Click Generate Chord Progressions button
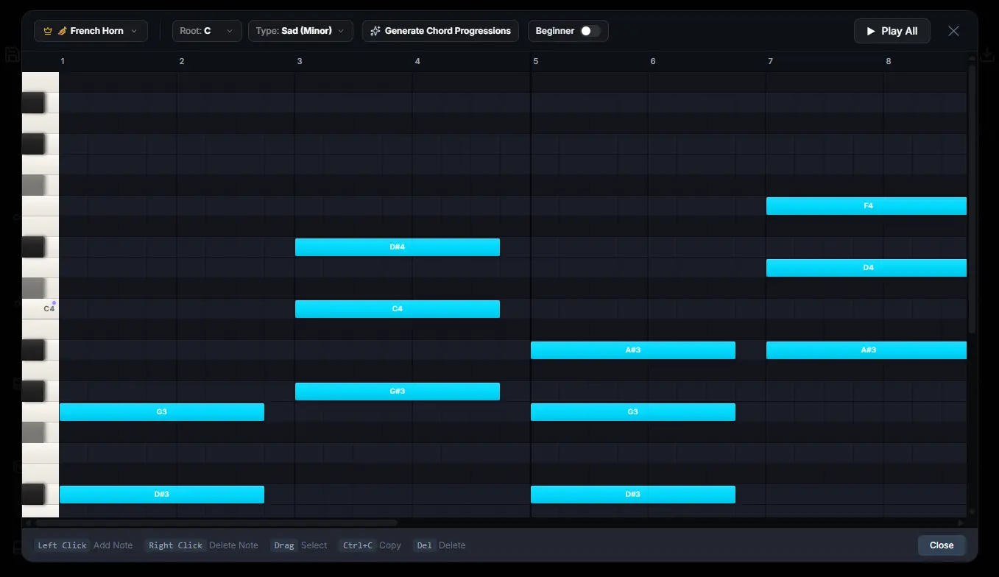 click(440, 31)
